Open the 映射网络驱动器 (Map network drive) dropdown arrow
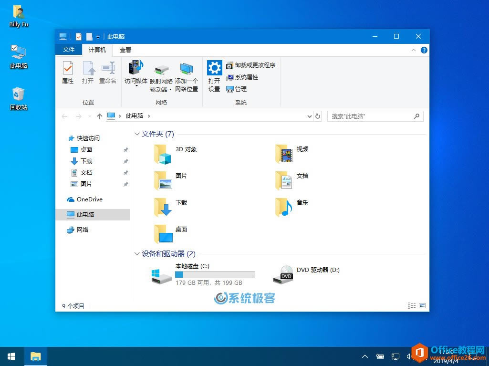Viewport: 489px width, 366px height. tap(170, 90)
